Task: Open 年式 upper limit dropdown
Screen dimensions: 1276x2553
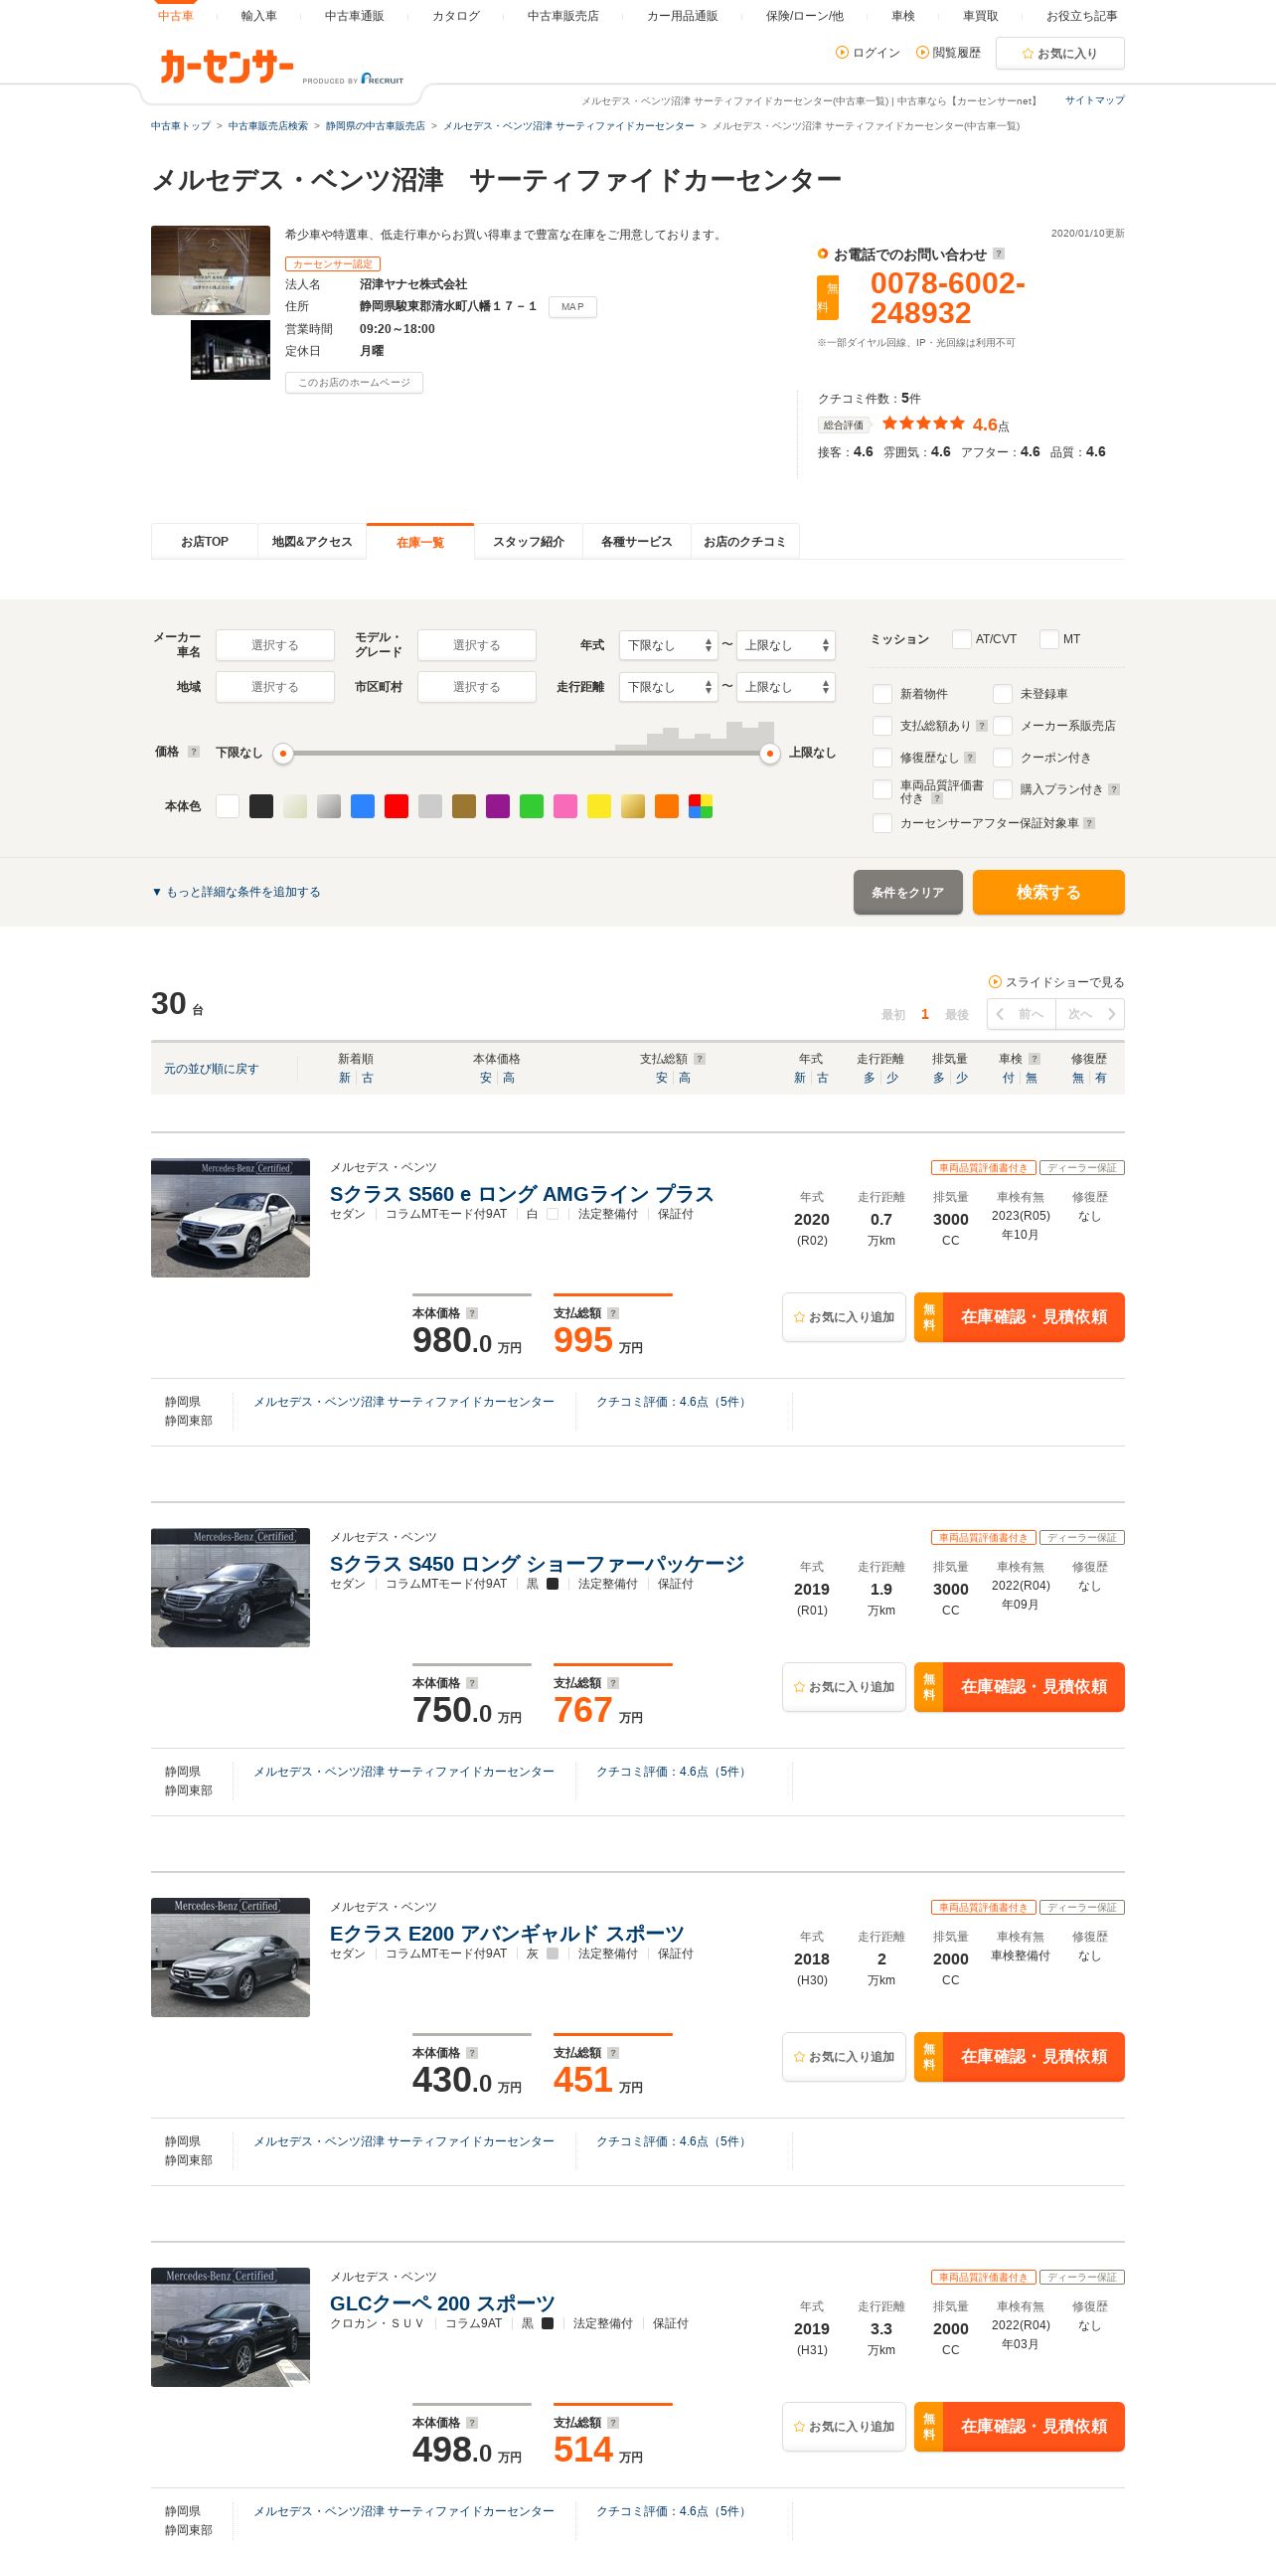Action: [785, 645]
